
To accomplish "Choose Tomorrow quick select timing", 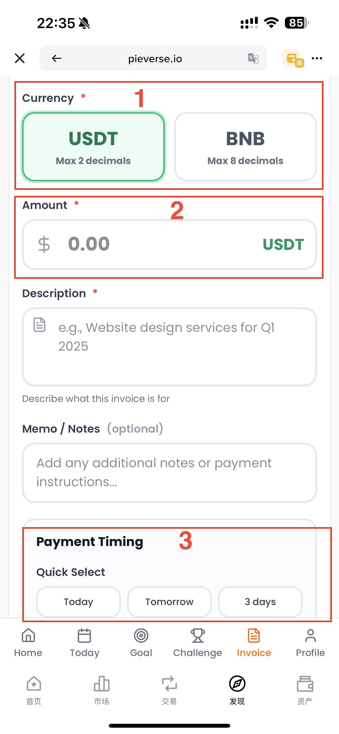I will 169,601.
